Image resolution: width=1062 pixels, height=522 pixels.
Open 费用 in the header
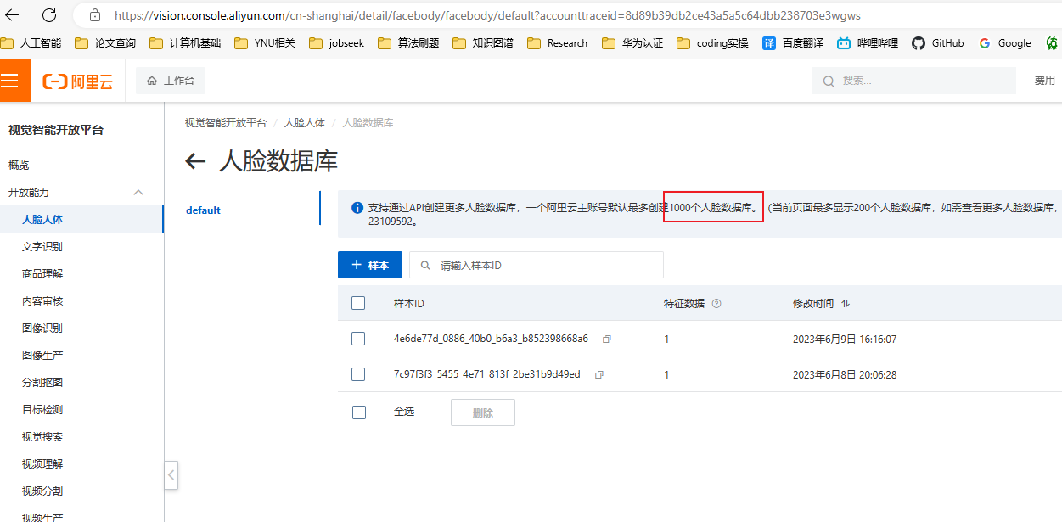point(1045,81)
